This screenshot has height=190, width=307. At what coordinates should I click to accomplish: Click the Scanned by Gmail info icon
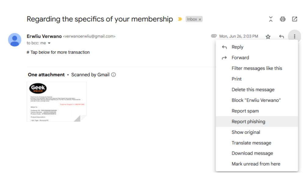pos(113,75)
